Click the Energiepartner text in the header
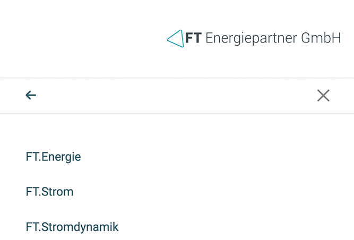 pos(251,38)
